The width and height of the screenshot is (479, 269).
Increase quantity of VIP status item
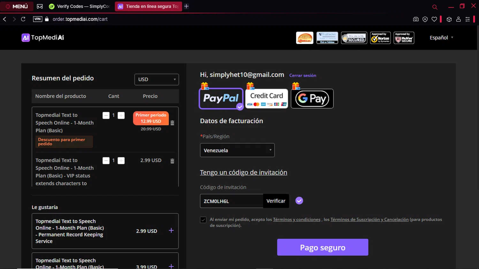point(121,161)
